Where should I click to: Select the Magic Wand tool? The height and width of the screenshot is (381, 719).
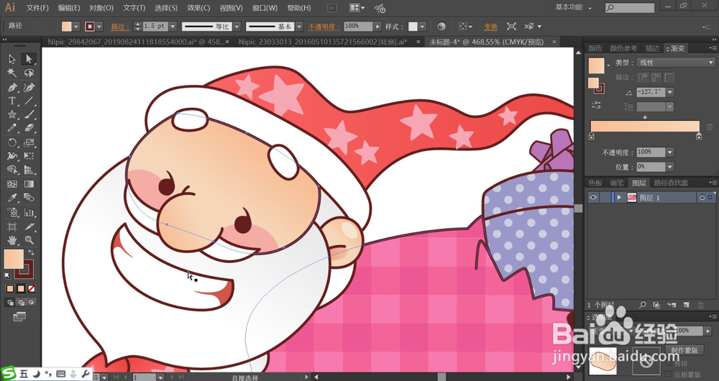[x=12, y=73]
